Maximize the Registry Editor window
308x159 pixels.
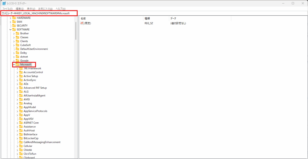[293, 3]
